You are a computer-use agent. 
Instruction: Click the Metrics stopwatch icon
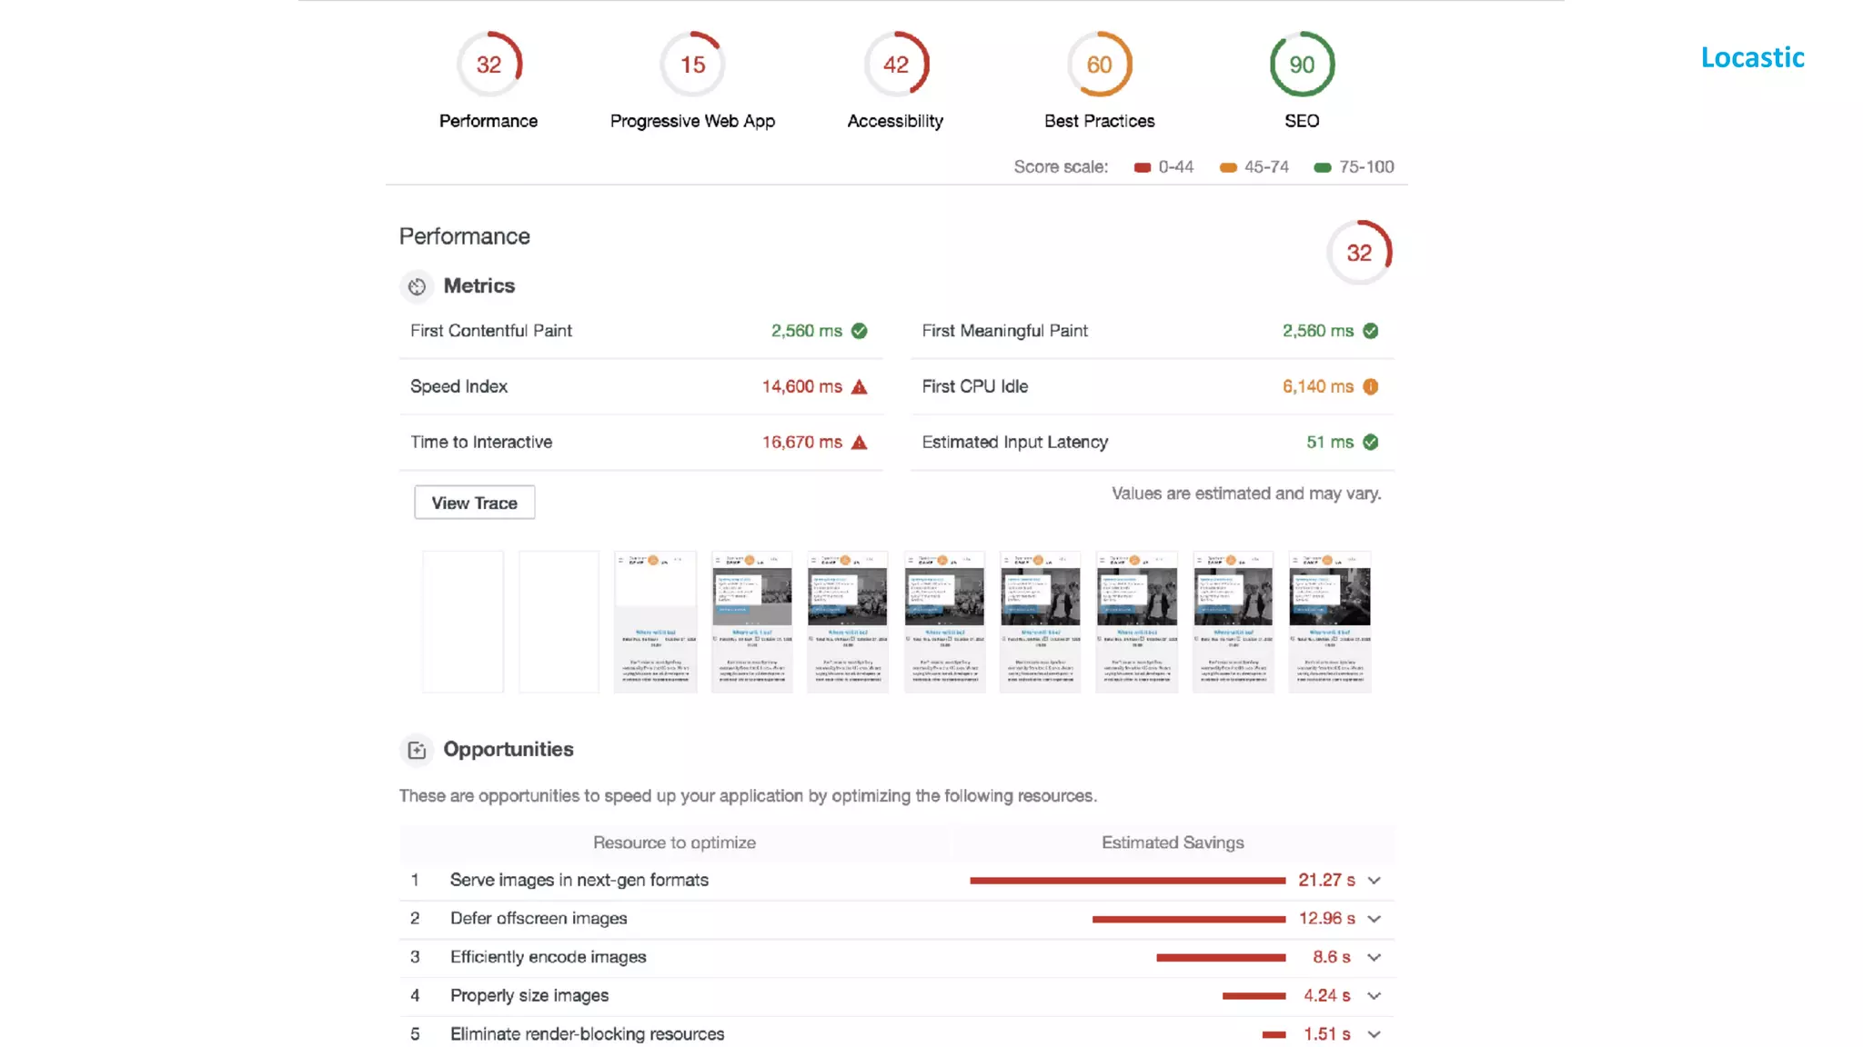(x=417, y=287)
